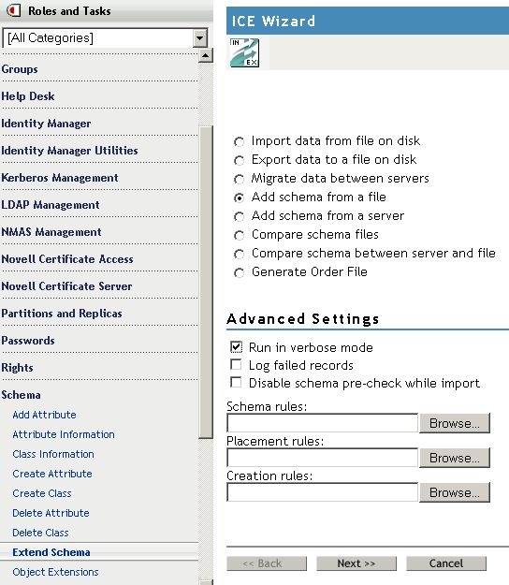
Task: Browse for Schema rules file
Action: pos(455,423)
